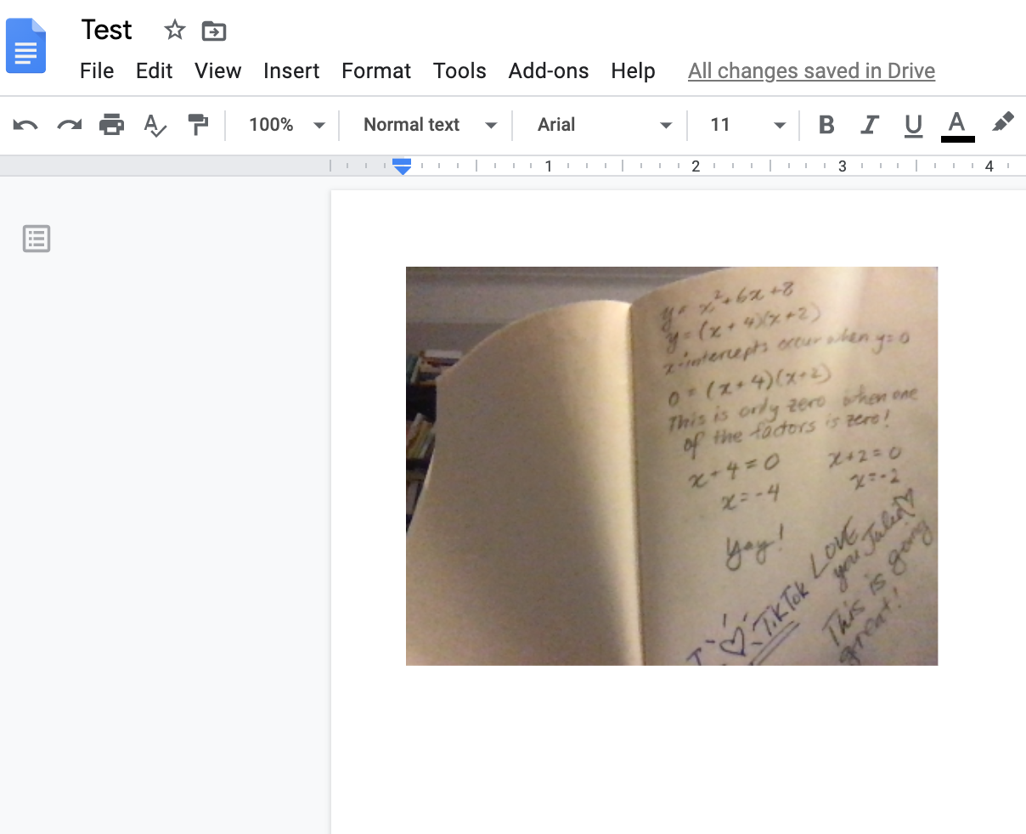Screen dimensions: 1026x834
Task: Open the Google Docs home icon
Action: (x=26, y=46)
